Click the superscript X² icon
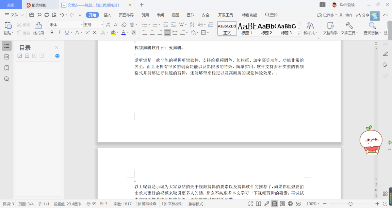 coord(87,32)
